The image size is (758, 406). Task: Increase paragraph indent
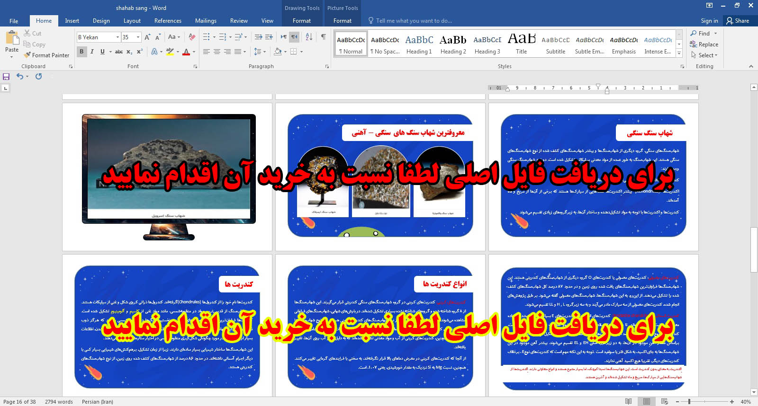click(269, 37)
